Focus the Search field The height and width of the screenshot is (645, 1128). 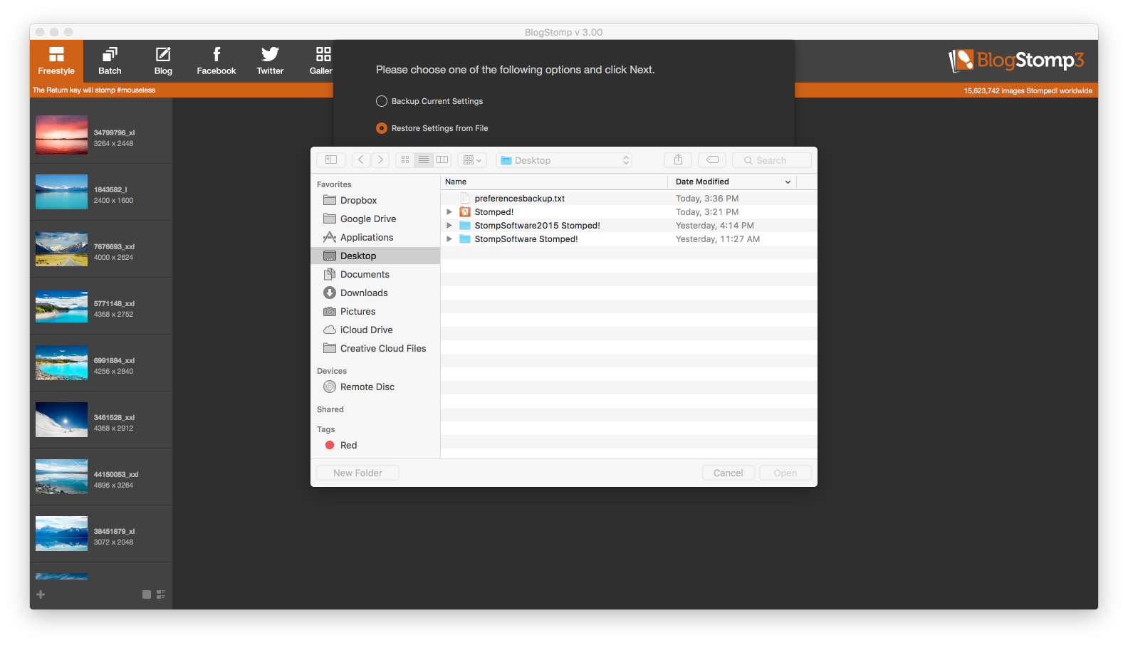pos(772,160)
